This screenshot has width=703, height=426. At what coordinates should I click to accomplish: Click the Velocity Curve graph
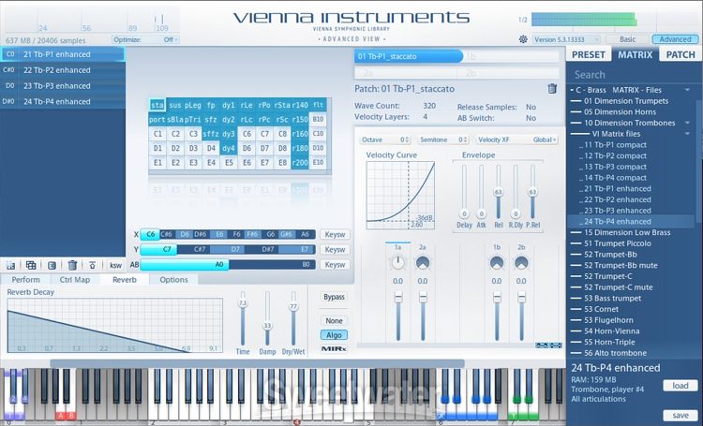pyautogui.click(x=400, y=196)
